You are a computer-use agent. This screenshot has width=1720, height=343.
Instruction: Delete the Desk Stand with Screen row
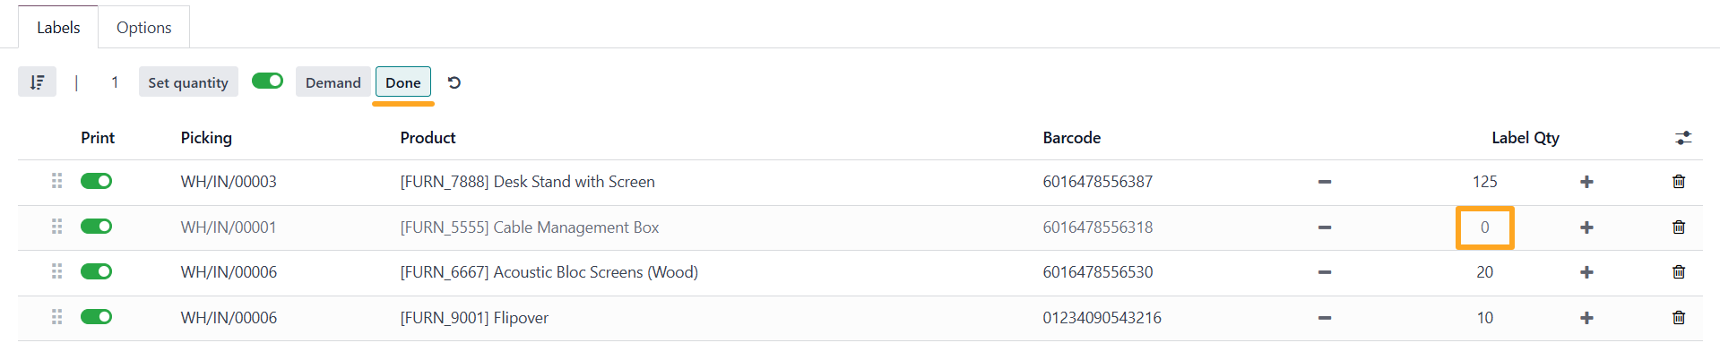pyautogui.click(x=1679, y=182)
